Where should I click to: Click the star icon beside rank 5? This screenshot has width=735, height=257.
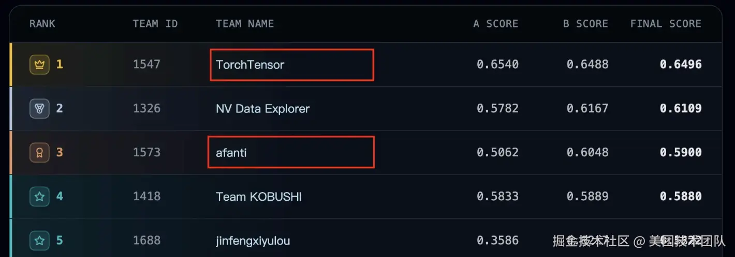point(39,240)
